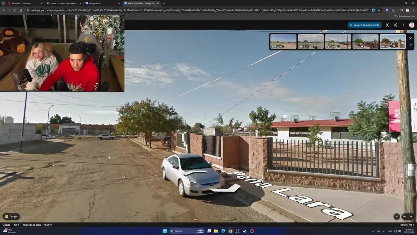Image resolution: width=417 pixels, height=235 pixels.
Task: Open Google Chrome from the taskbar
Action: click(230, 231)
